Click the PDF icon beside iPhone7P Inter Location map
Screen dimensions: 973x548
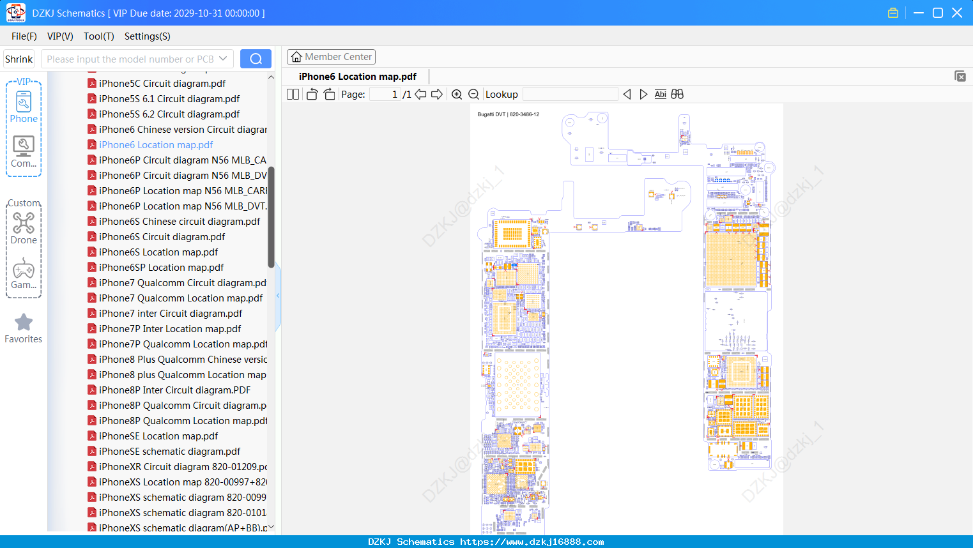tap(92, 328)
